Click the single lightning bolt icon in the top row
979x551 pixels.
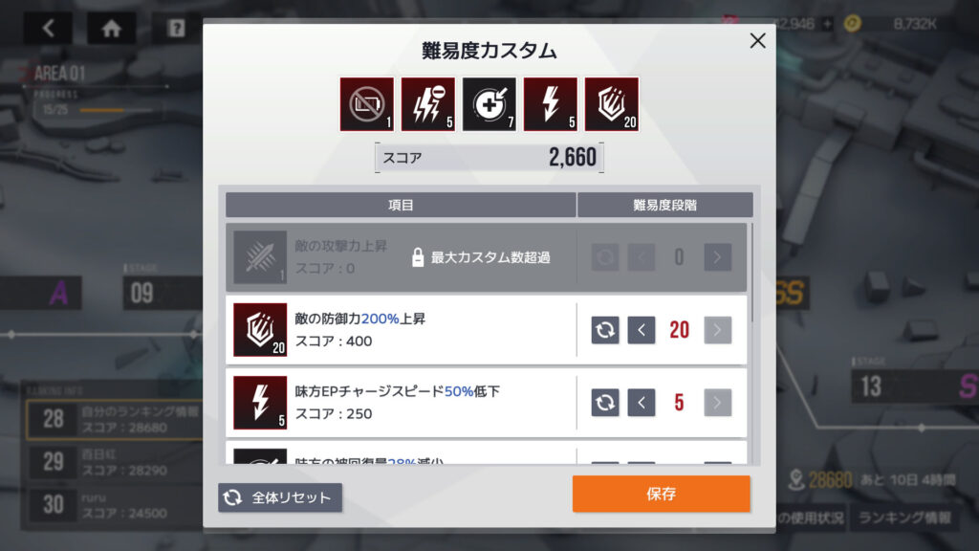tap(550, 104)
